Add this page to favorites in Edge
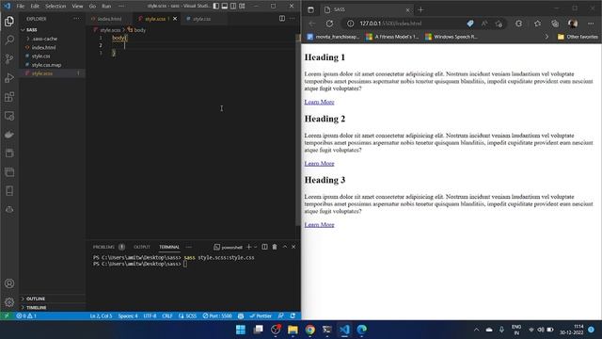The width and height of the screenshot is (602, 339). pyautogui.click(x=499, y=24)
